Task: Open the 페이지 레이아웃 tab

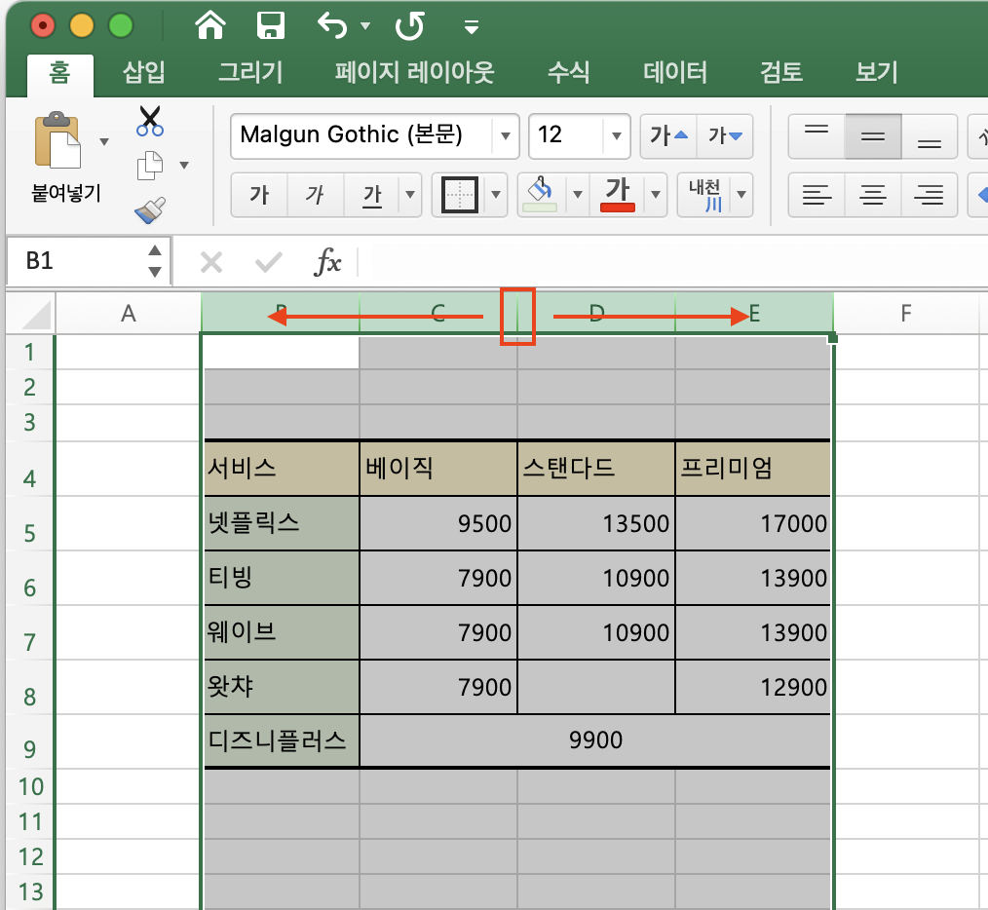Action: pos(415,72)
